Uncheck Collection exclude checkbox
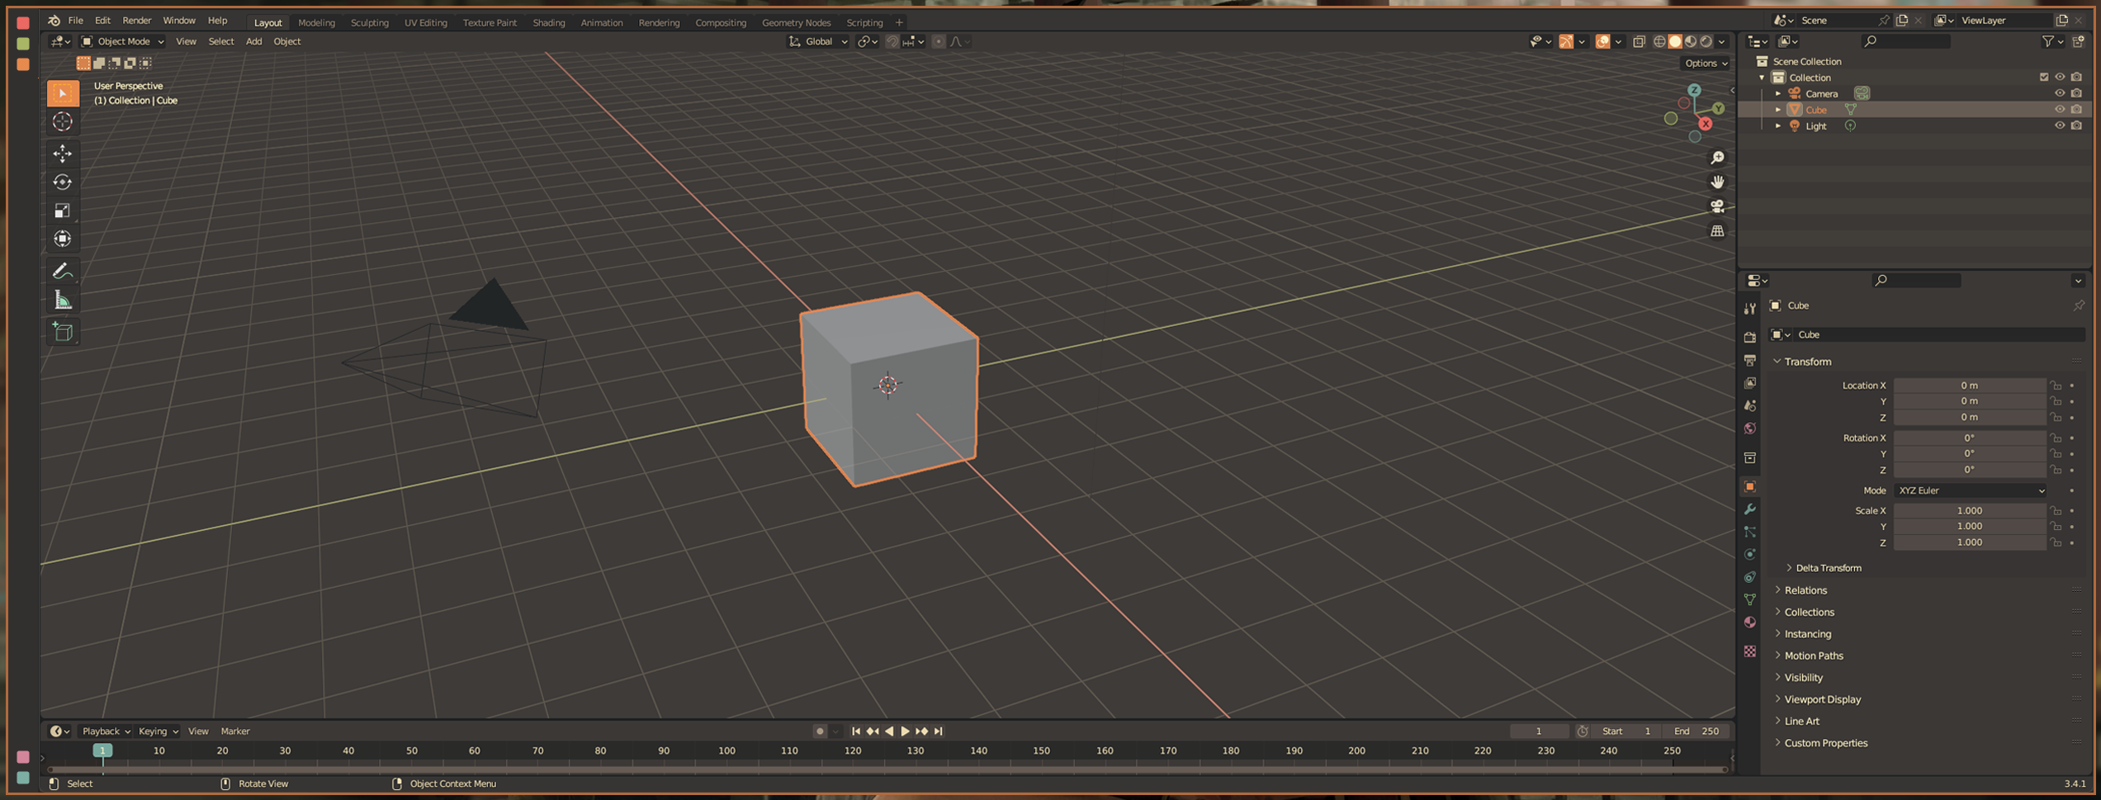2101x800 pixels. (x=2043, y=78)
